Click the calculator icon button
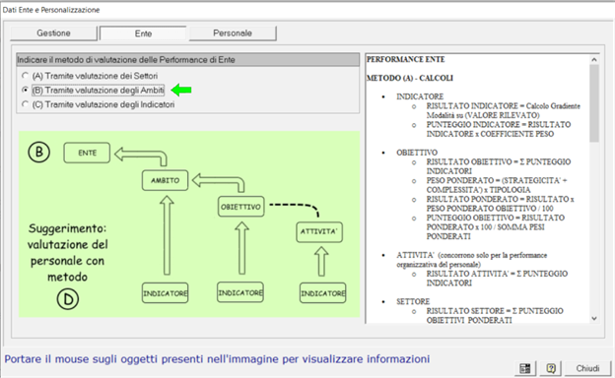 click(x=524, y=368)
